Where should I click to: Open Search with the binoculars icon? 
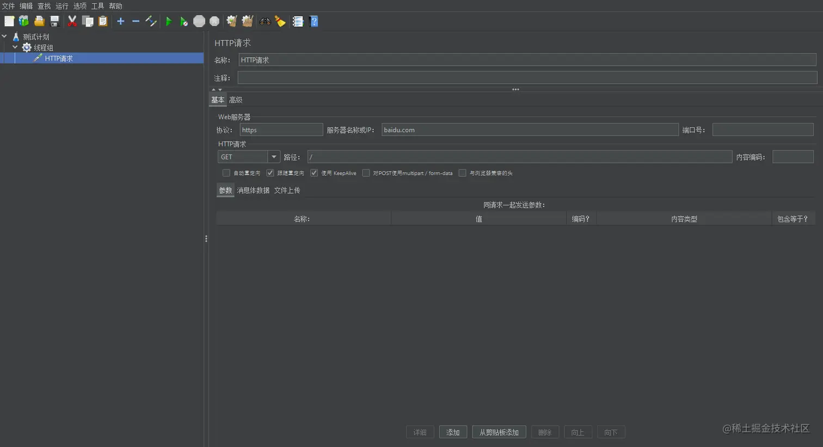click(x=265, y=21)
